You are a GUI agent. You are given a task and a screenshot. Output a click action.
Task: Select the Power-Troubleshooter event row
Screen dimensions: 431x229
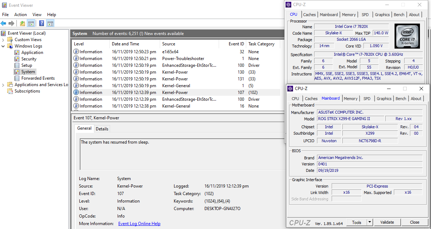coord(176,59)
